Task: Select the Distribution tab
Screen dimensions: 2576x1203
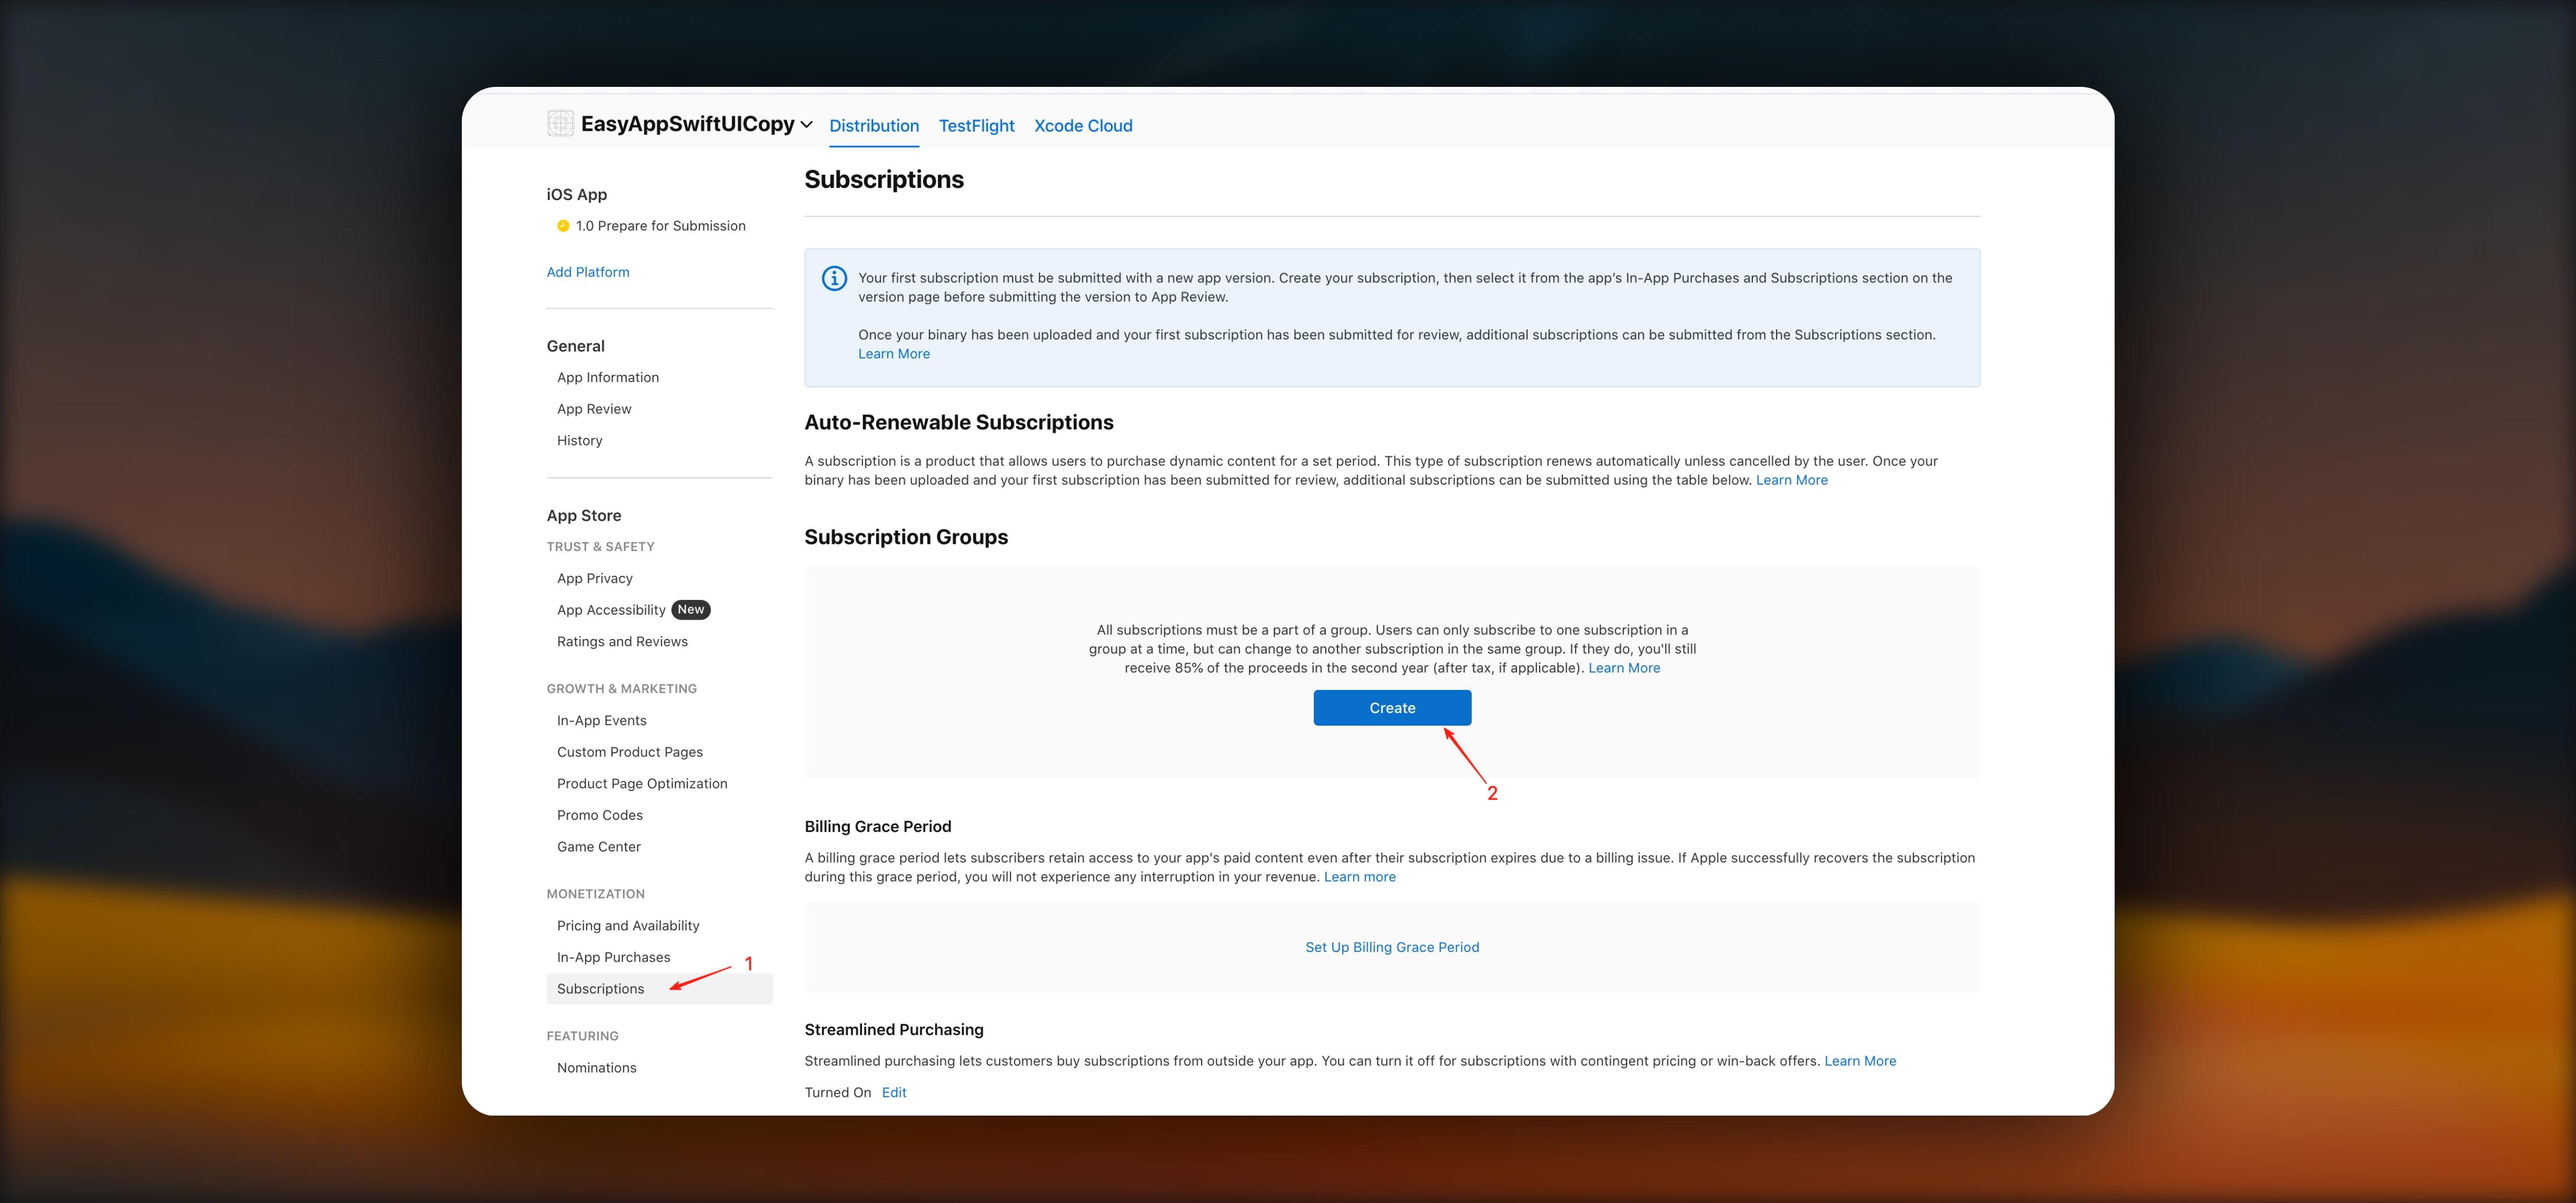Action: coord(873,126)
